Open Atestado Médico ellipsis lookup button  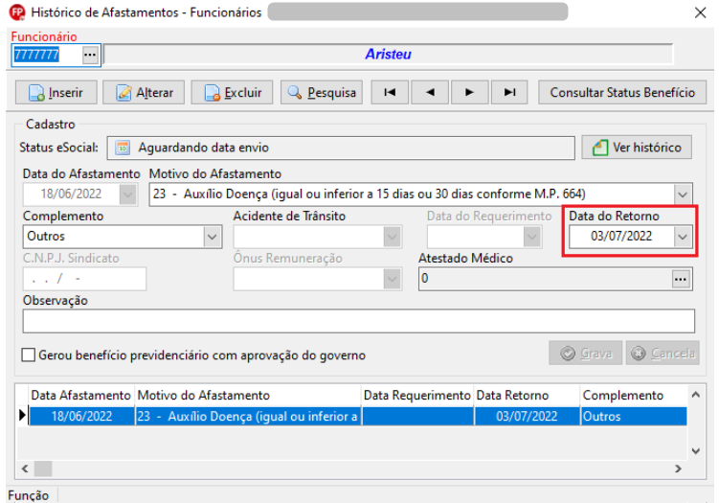point(681,279)
